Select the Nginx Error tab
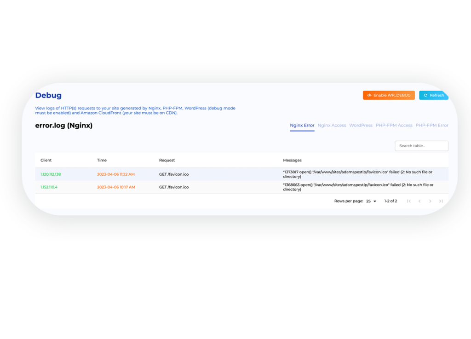The image size is (471, 339). [302, 125]
